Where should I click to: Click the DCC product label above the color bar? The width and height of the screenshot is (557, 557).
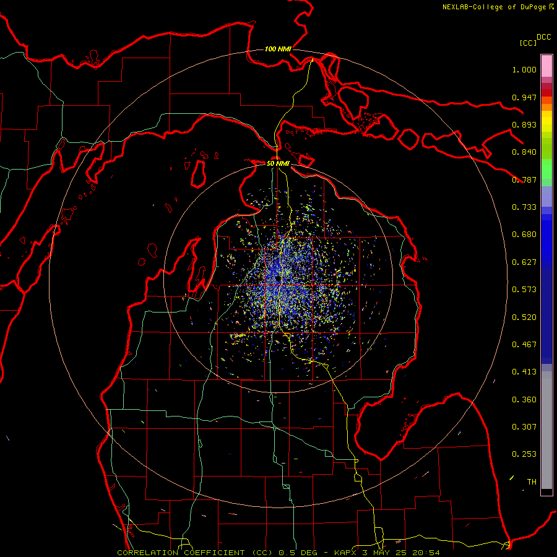tap(544, 37)
